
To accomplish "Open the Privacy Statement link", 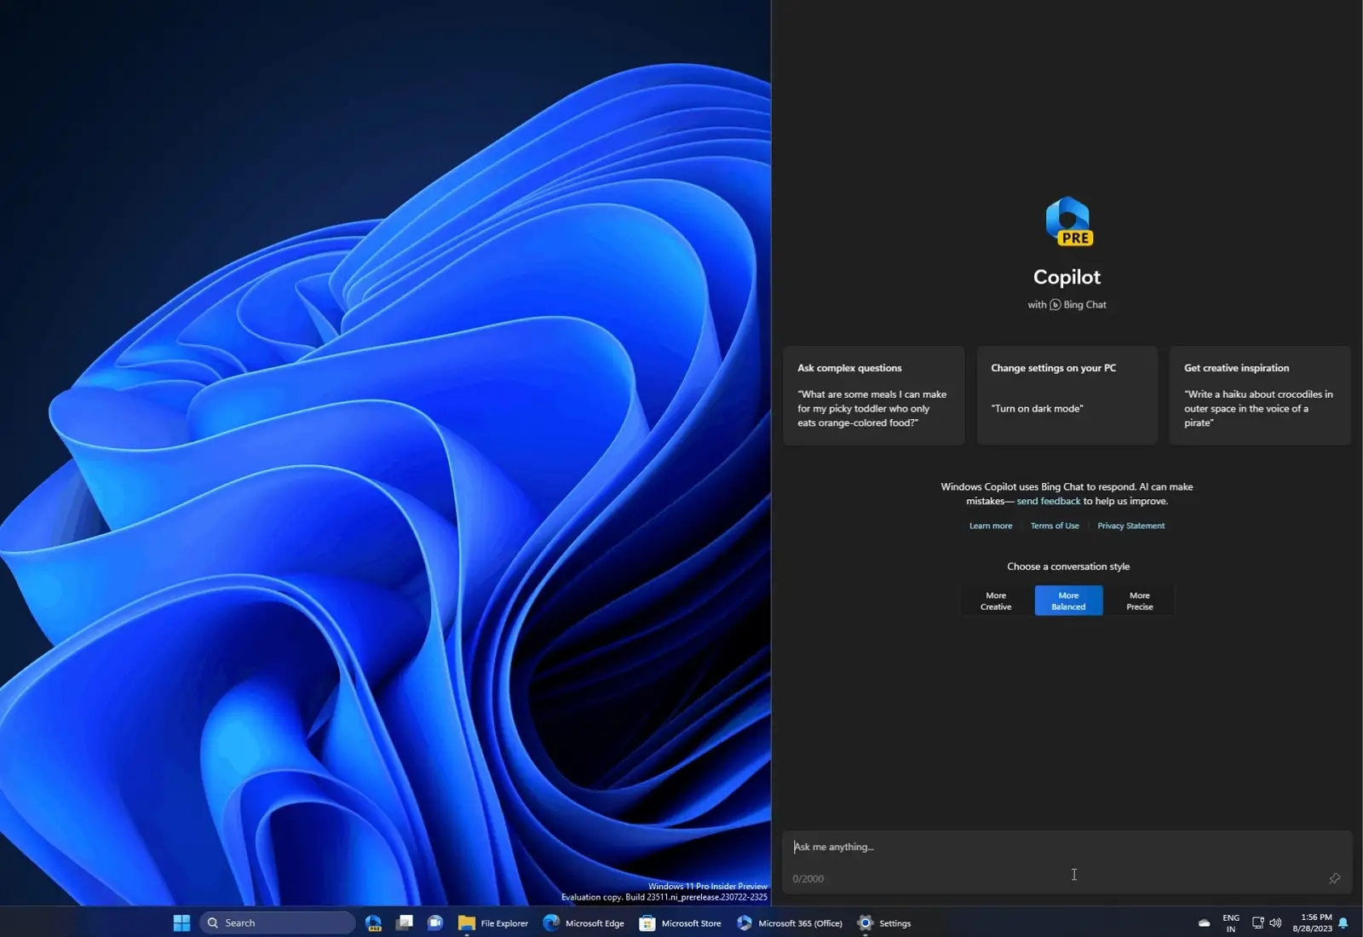I will [1130, 526].
